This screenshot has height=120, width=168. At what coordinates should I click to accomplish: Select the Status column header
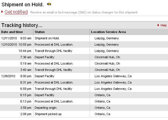(40, 32)
